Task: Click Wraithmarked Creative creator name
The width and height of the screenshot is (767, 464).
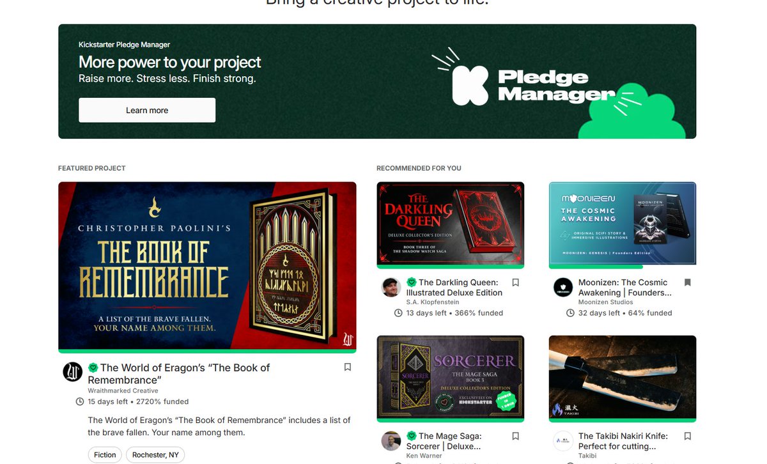Action: [x=123, y=391]
